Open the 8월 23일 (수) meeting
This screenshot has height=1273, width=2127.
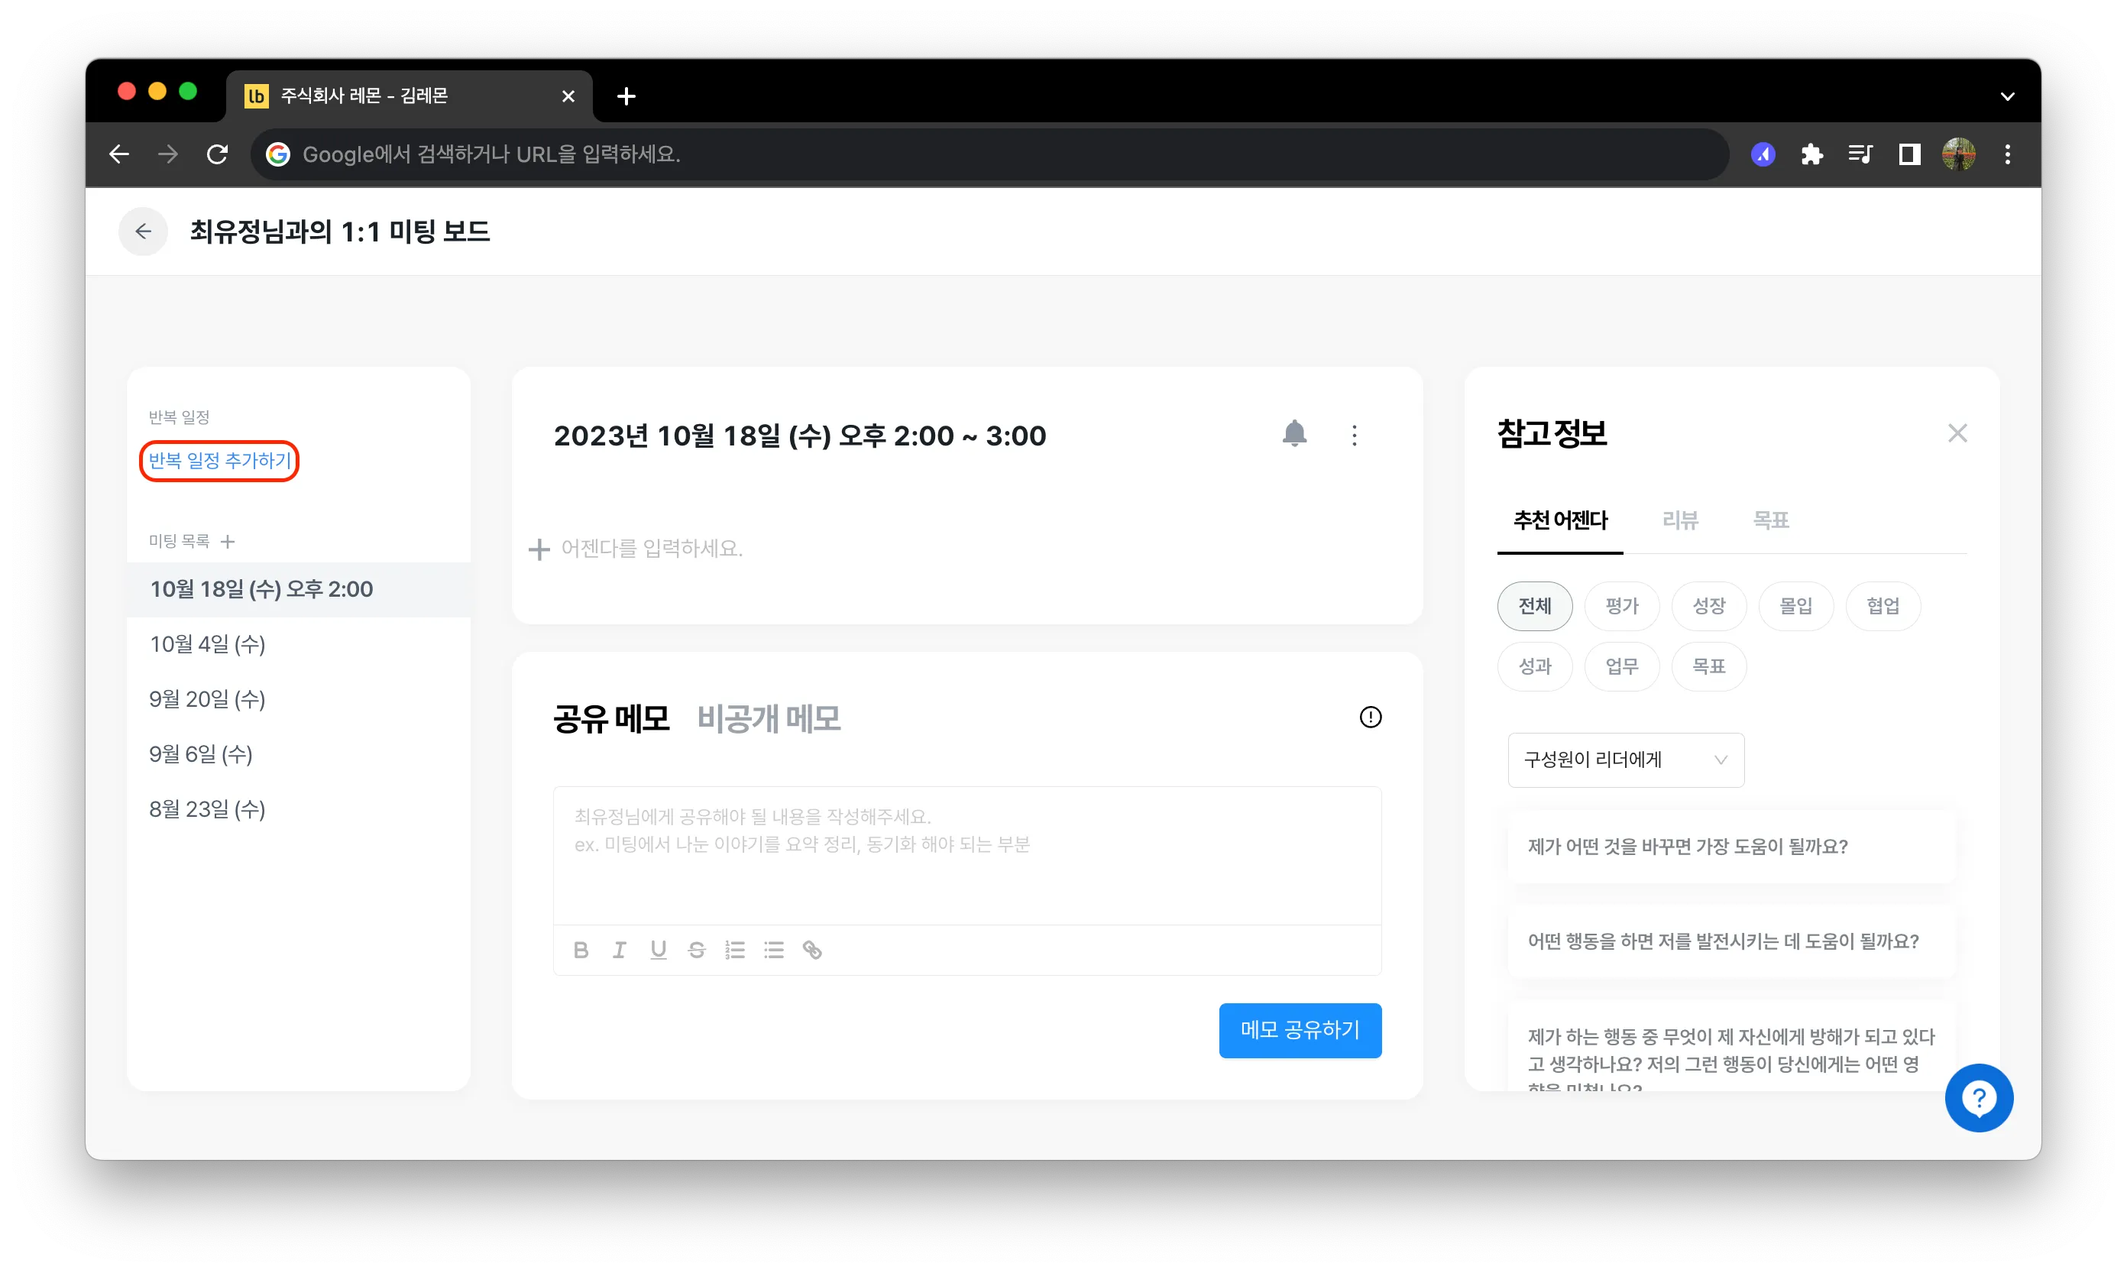pos(299,809)
